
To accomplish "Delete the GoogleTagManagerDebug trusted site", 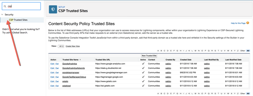I will point(57,77).
